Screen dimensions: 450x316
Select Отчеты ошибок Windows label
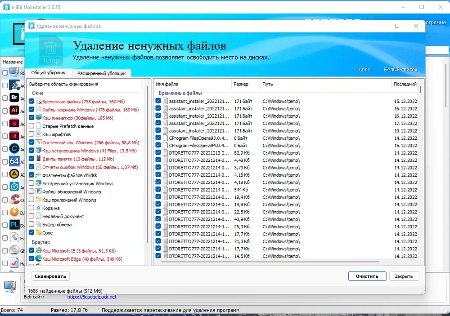click(x=90, y=167)
